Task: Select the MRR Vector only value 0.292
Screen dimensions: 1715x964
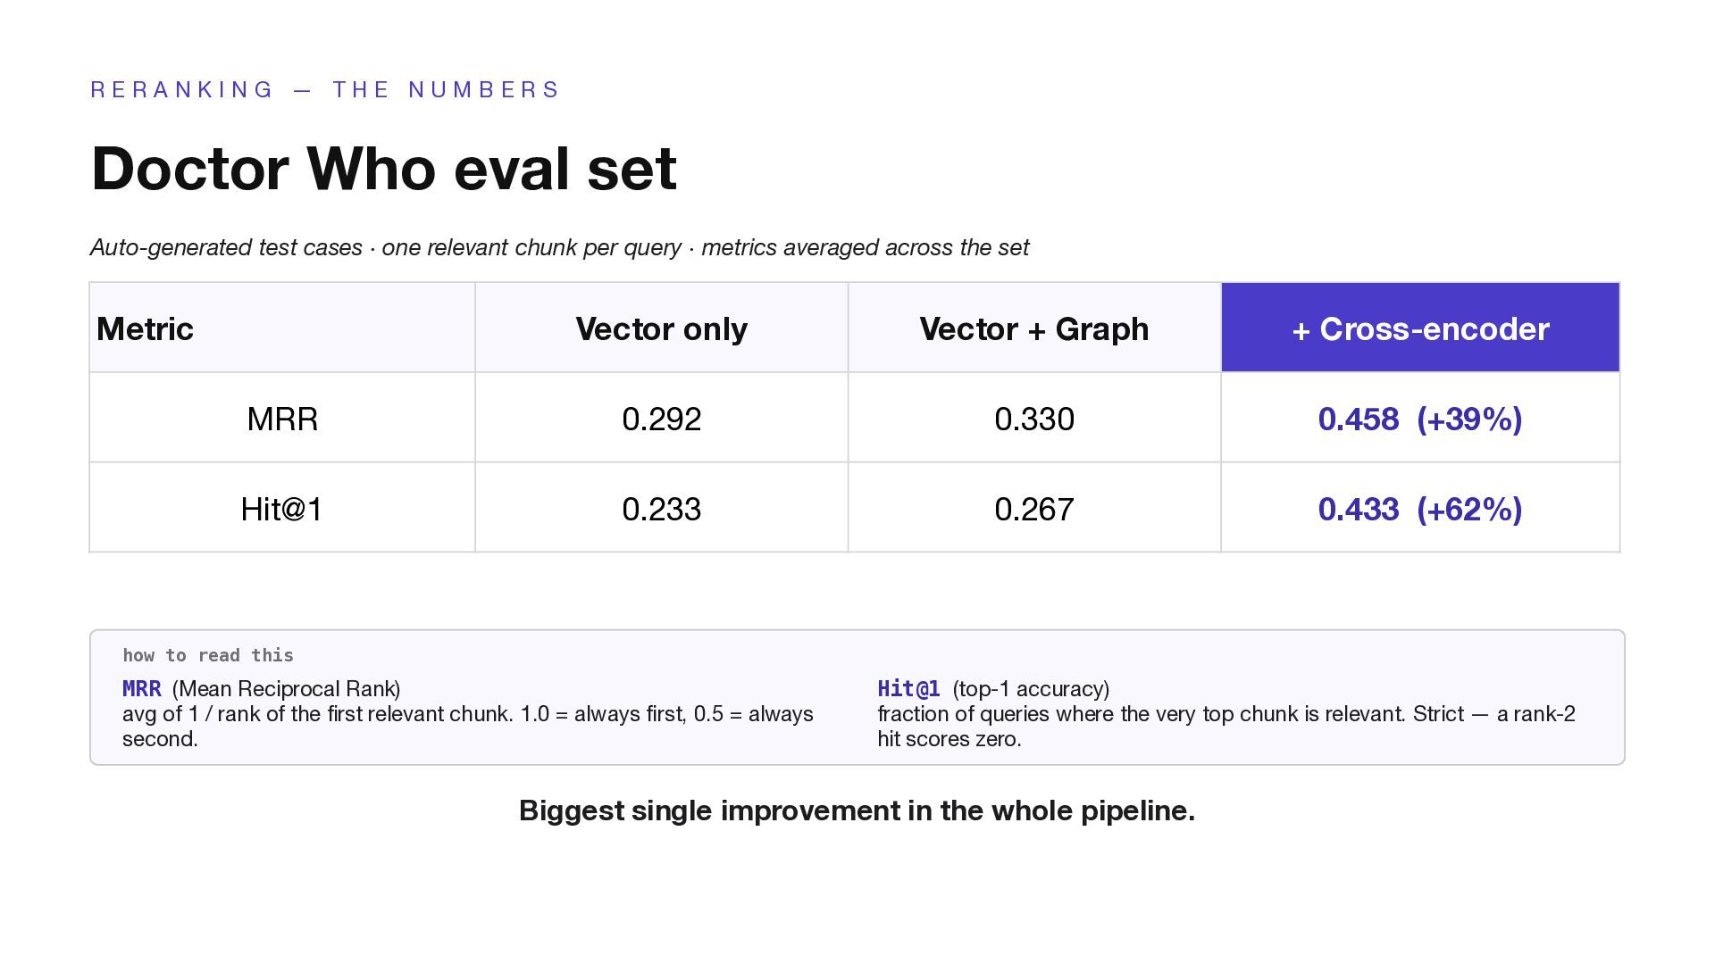Action: click(x=661, y=419)
